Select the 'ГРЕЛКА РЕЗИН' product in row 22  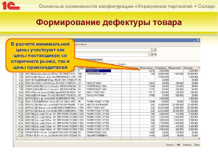coord(51,136)
